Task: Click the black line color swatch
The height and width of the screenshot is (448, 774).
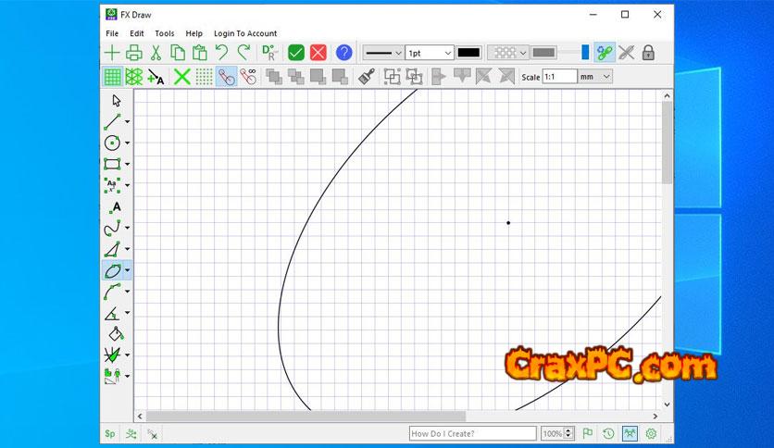Action: coord(468,53)
